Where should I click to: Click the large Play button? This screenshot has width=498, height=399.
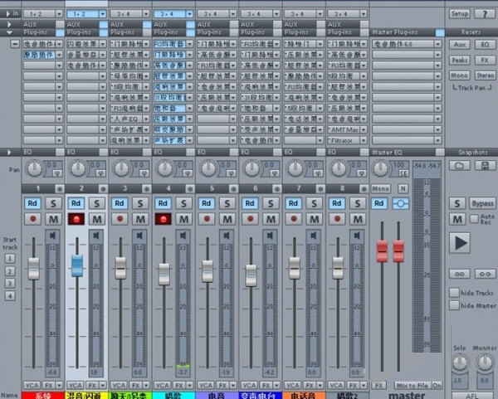461,242
